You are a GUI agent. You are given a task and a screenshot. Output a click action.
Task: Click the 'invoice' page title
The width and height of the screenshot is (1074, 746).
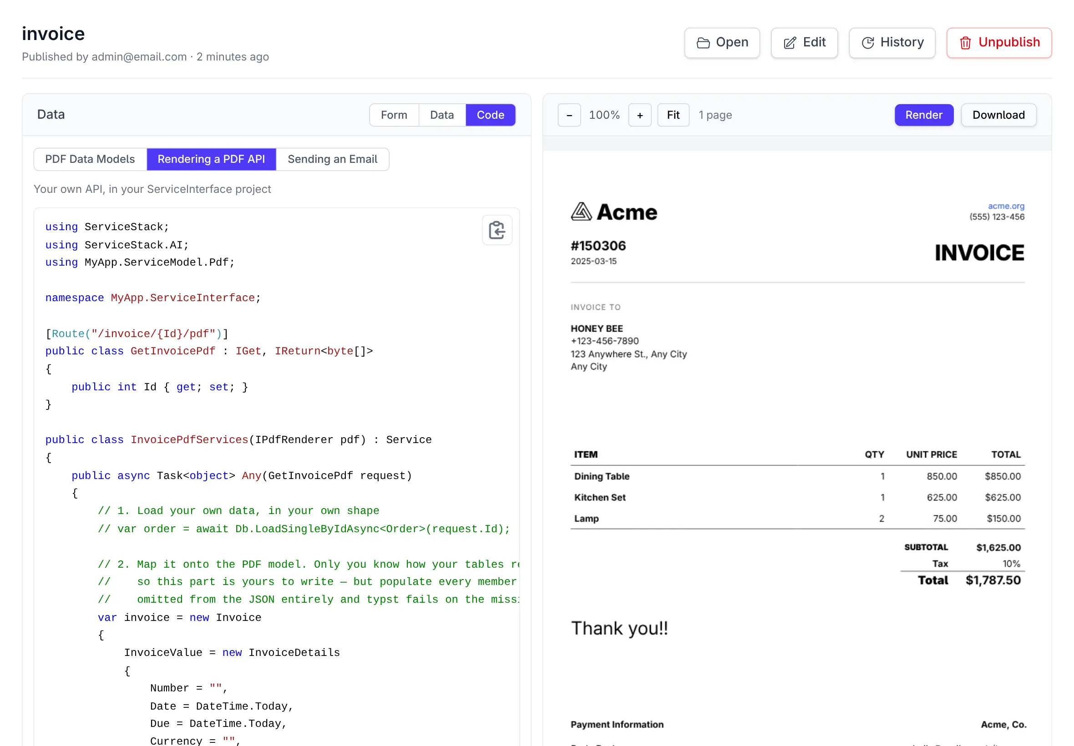click(x=53, y=34)
